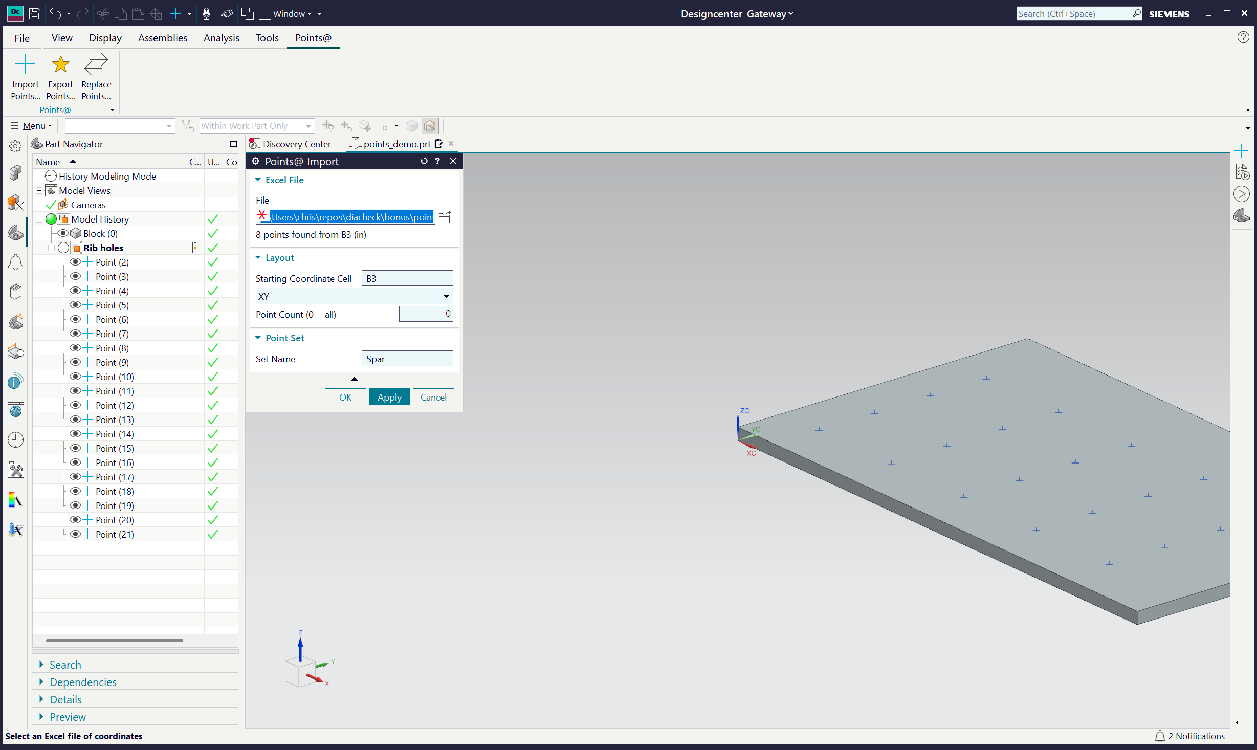Toggle visibility eye of Point (2)
Viewport: 1257px width, 750px height.
coord(75,262)
